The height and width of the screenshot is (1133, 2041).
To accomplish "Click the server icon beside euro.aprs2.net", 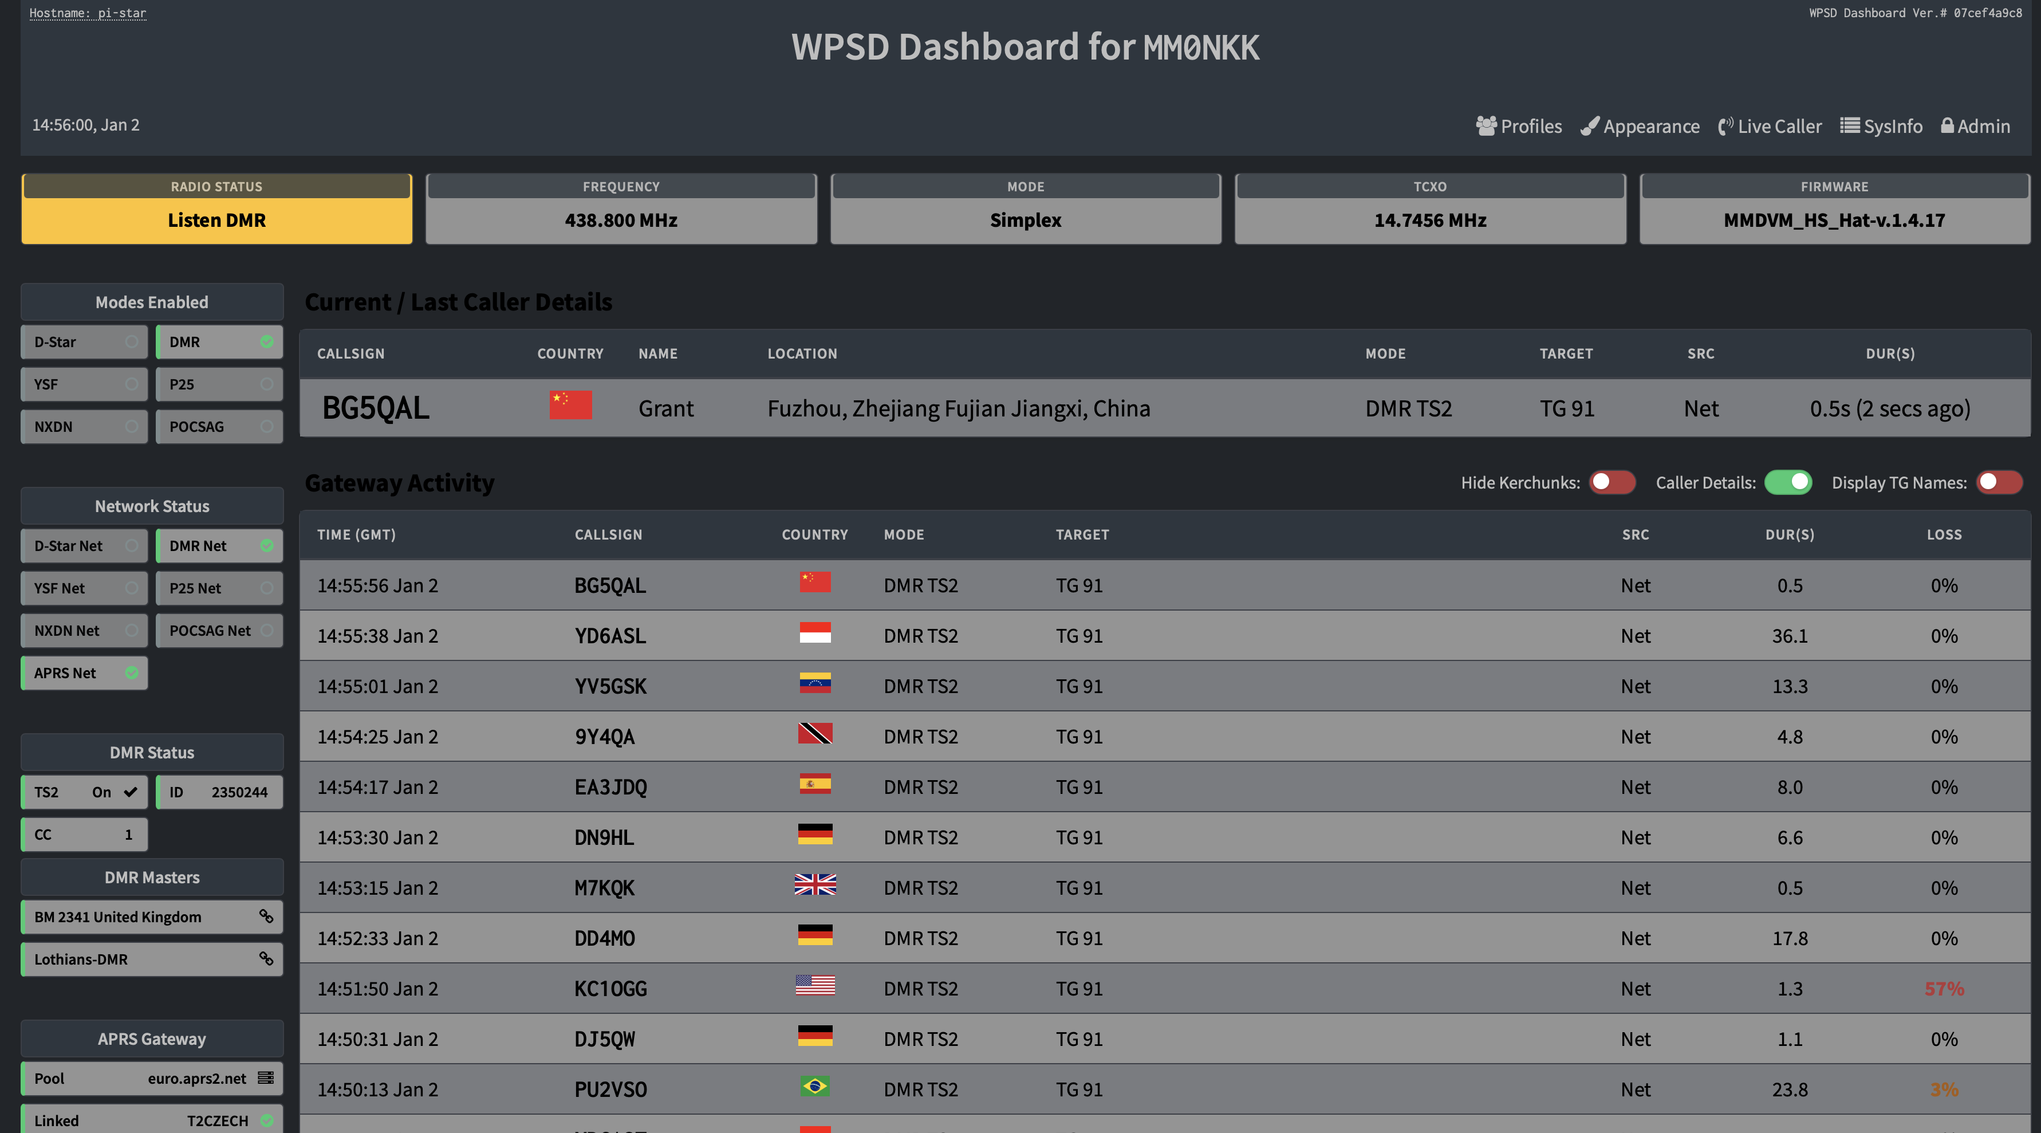I will [x=265, y=1077].
